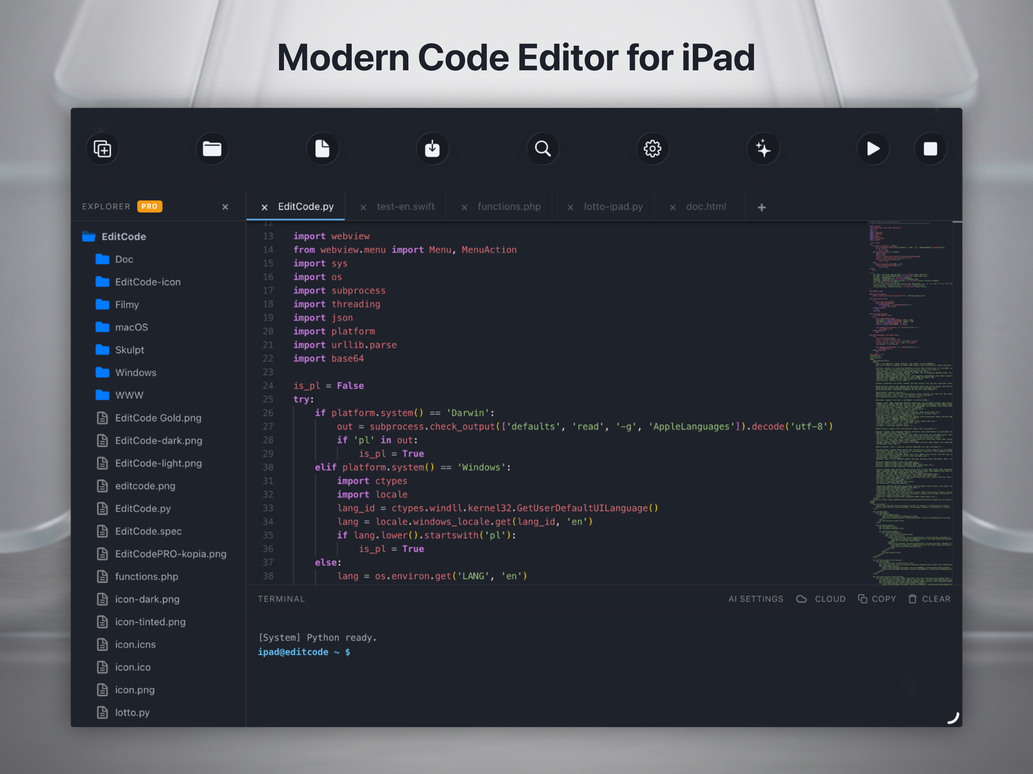Click the terminal COPY button
Viewport: 1033px width, 774px height.
877,599
